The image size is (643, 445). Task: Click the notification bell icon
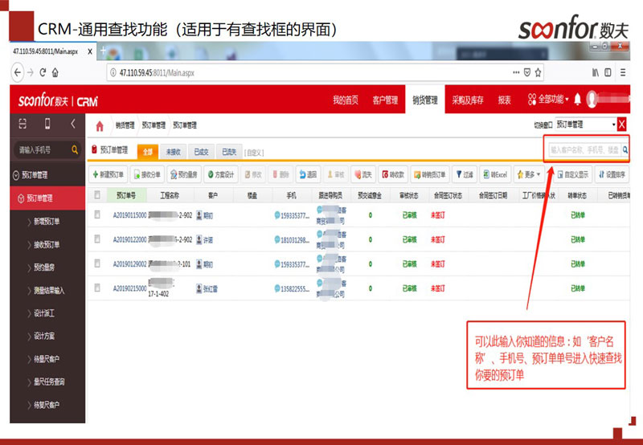click(x=577, y=100)
